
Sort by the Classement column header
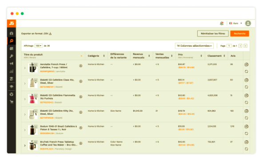pyautogui.click(x=216, y=56)
